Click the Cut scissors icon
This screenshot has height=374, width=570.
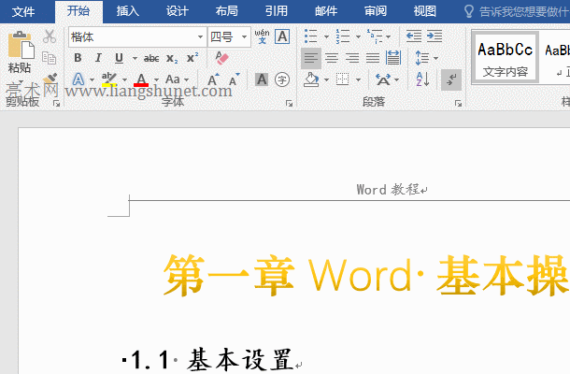(50, 36)
